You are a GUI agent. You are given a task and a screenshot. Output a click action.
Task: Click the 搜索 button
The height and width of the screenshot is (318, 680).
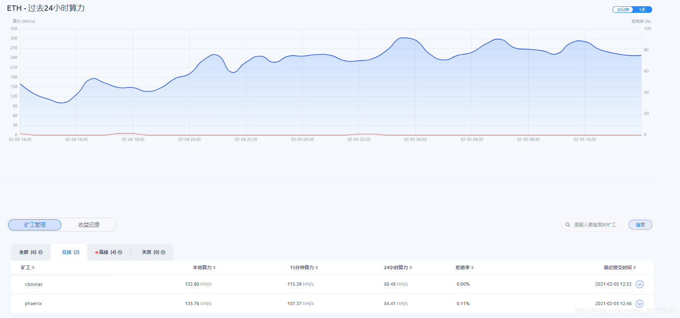coord(640,225)
